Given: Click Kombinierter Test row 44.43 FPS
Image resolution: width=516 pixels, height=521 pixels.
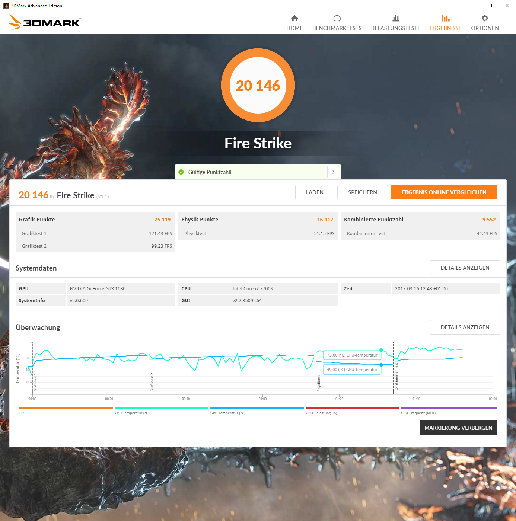Looking at the screenshot, I should pos(420,234).
